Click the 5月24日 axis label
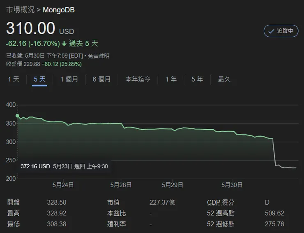The width and height of the screenshot is (304, 233). 63,185
